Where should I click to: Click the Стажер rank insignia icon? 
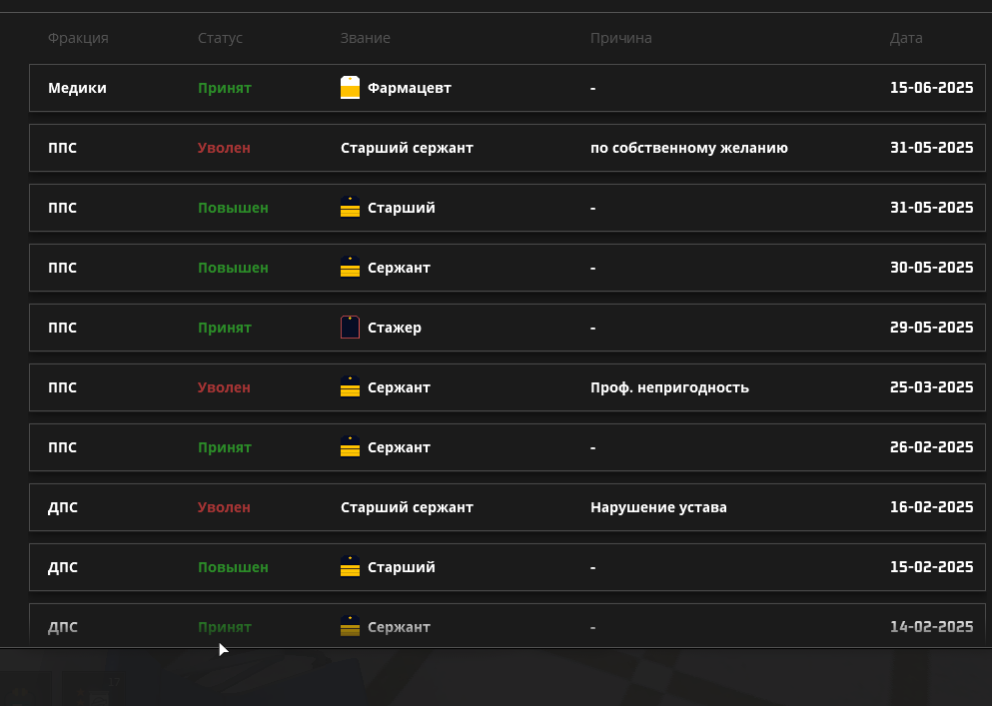tap(350, 328)
